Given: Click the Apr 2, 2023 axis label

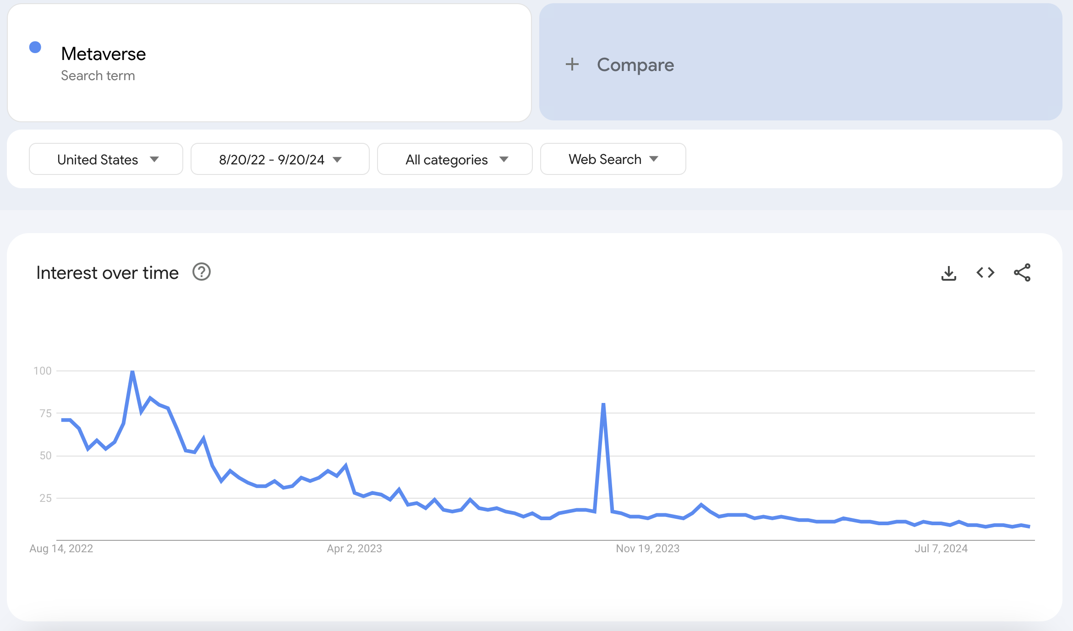Looking at the screenshot, I should click(x=355, y=548).
